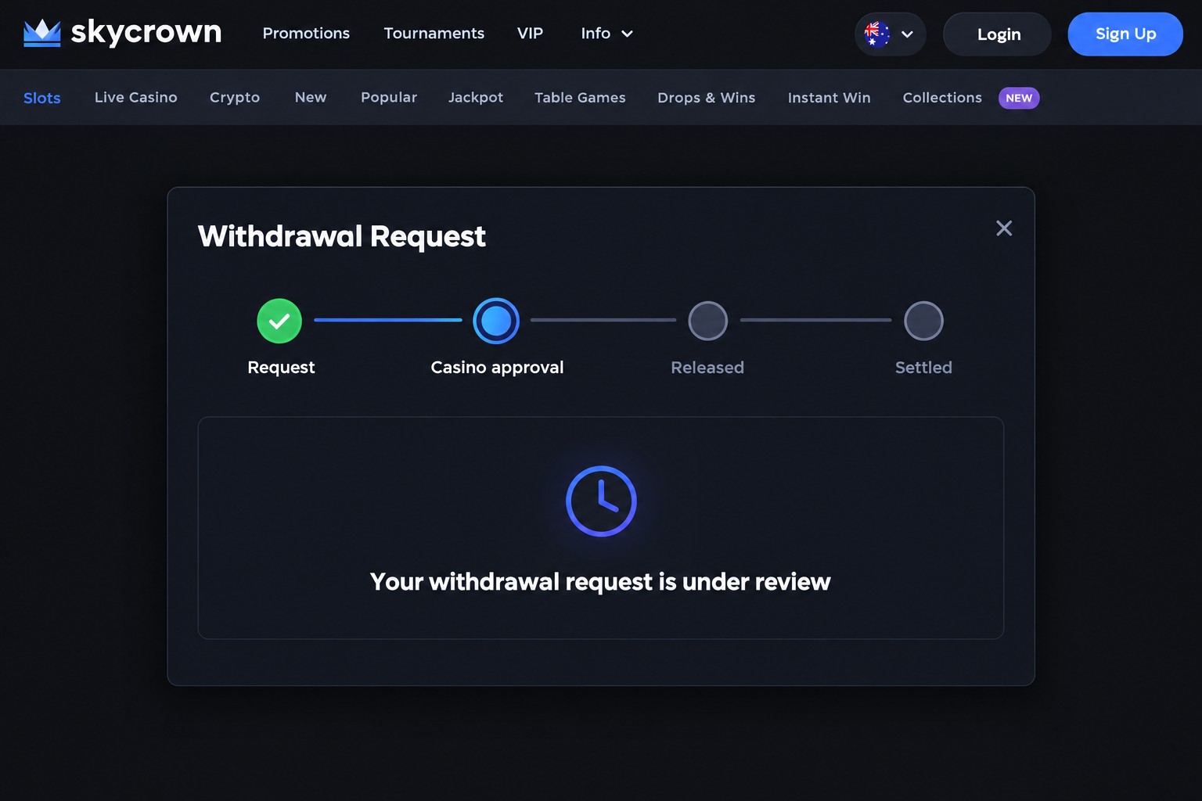Select the Casino approval step circle
The height and width of the screenshot is (801, 1202).
[496, 321]
